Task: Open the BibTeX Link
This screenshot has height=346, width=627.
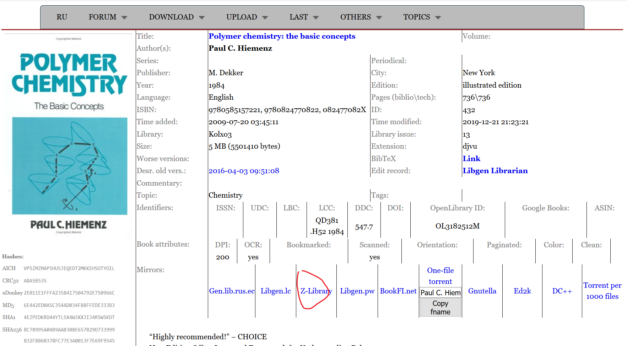Action: point(471,158)
